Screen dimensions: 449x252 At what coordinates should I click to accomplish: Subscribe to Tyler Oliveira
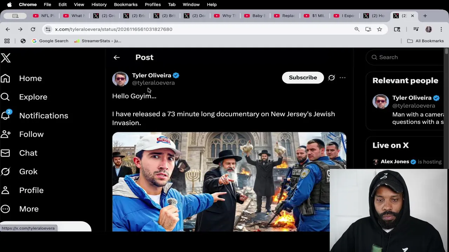pos(303,78)
